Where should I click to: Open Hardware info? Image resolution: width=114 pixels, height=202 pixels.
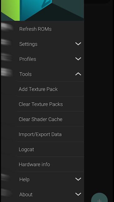pos(51,164)
